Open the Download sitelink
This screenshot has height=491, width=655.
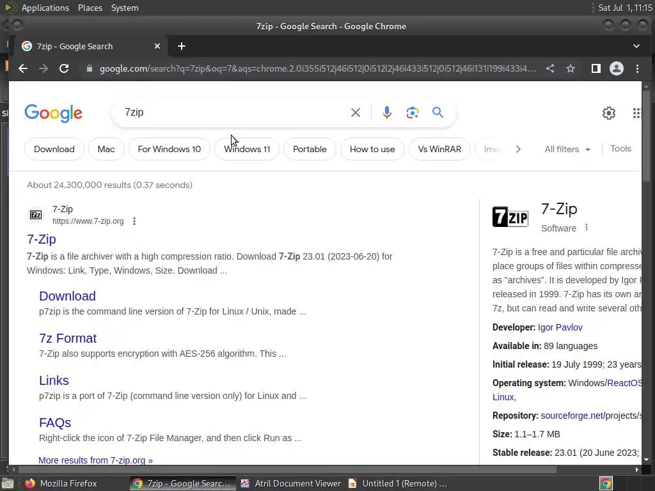(x=67, y=296)
